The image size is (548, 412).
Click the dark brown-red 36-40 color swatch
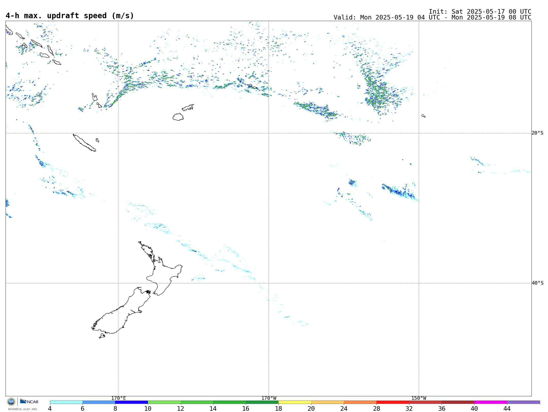(x=458, y=402)
